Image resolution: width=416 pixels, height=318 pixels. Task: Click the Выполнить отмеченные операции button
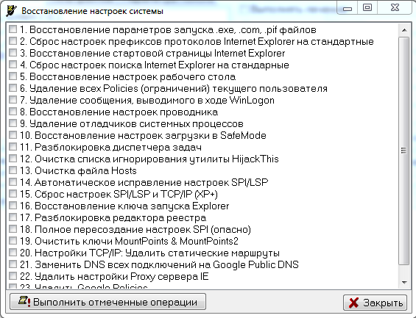tap(107, 302)
